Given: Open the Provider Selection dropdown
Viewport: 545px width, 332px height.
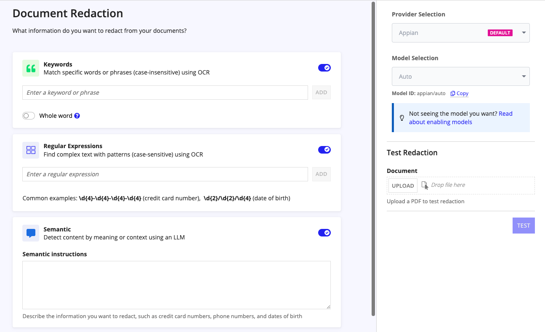Looking at the screenshot, I should [460, 33].
